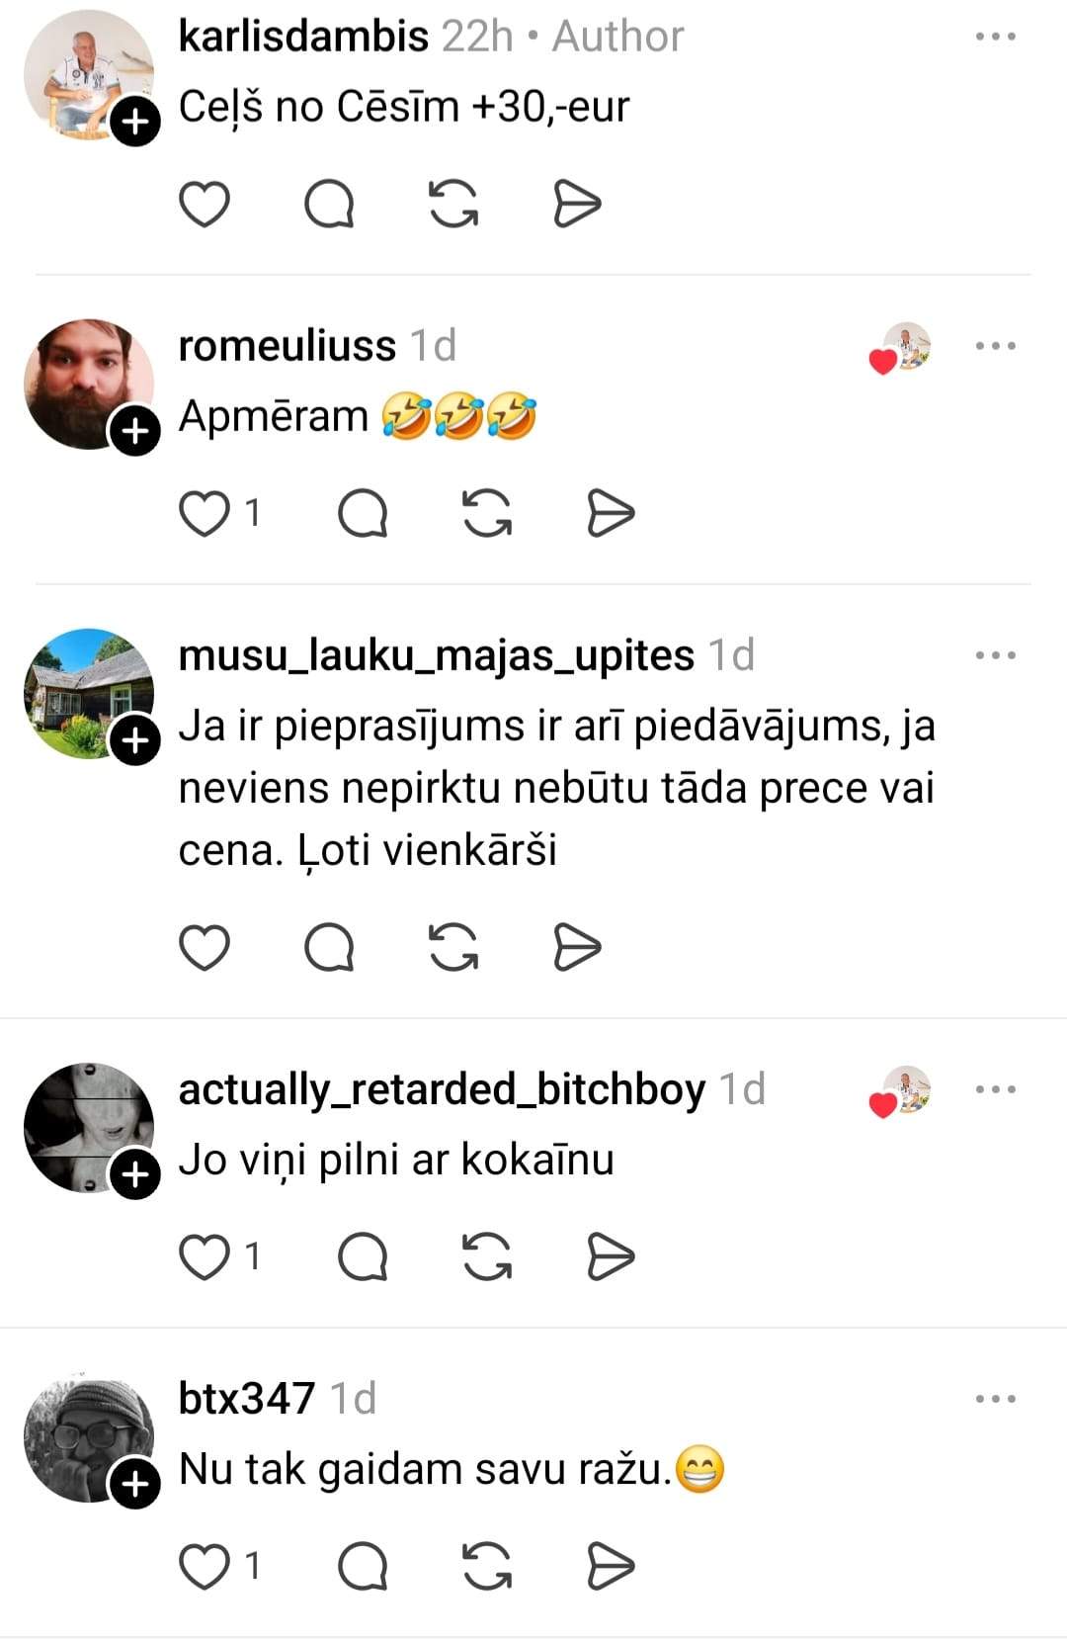Image resolution: width=1067 pixels, height=1640 pixels.
Task: Open more options menu for actually_retarded_bitchboy
Action: pos(995,1089)
